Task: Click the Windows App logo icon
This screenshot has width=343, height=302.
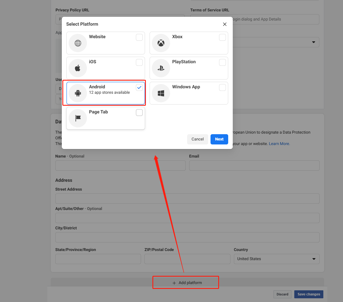Action: pos(161,93)
